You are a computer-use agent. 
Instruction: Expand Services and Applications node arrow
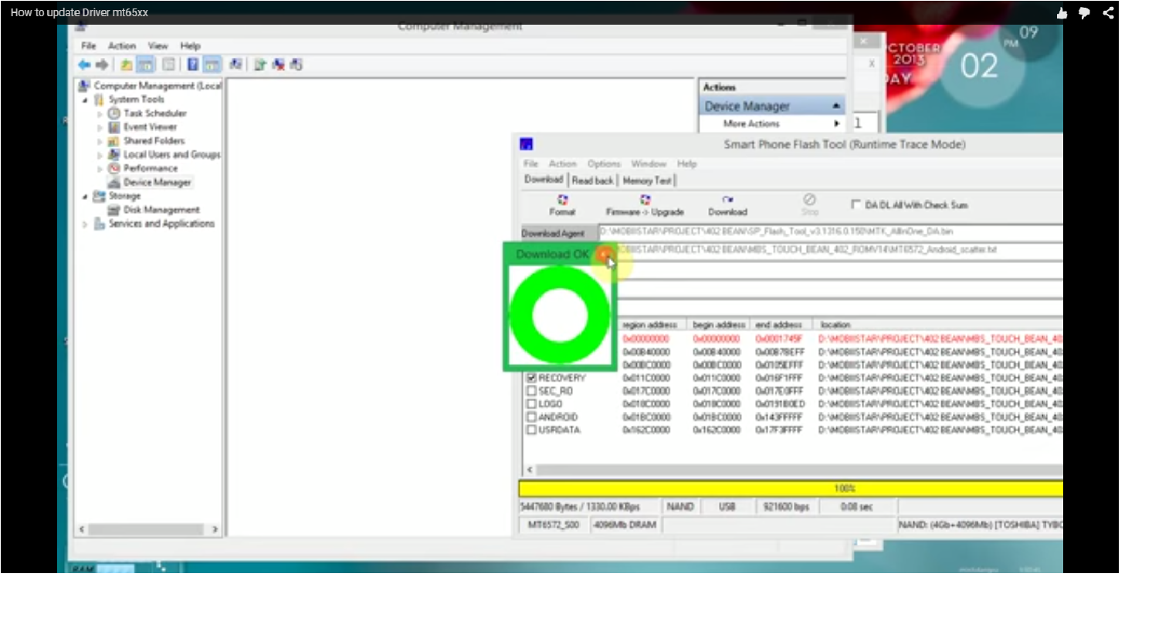pos(85,224)
